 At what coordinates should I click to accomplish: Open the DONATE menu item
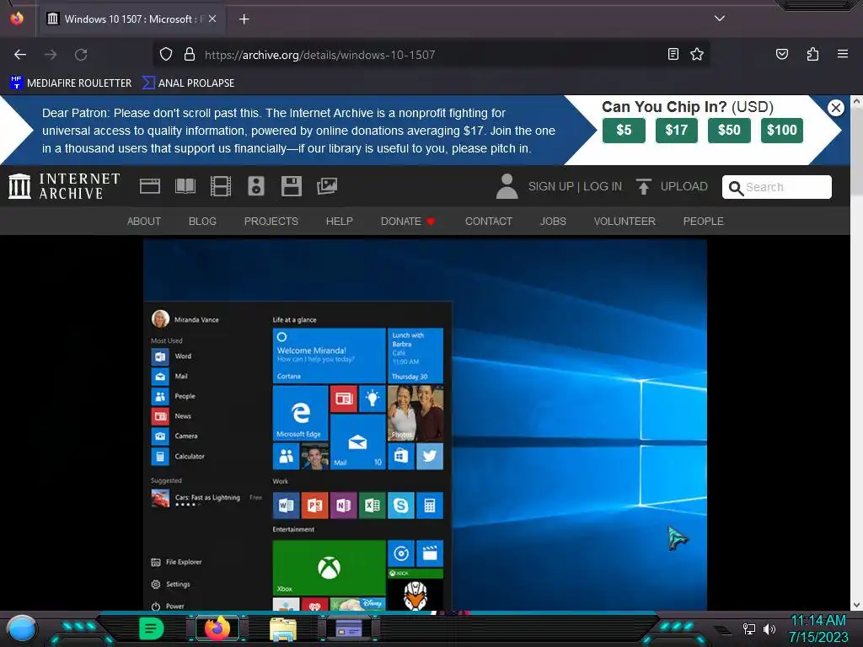(x=407, y=222)
